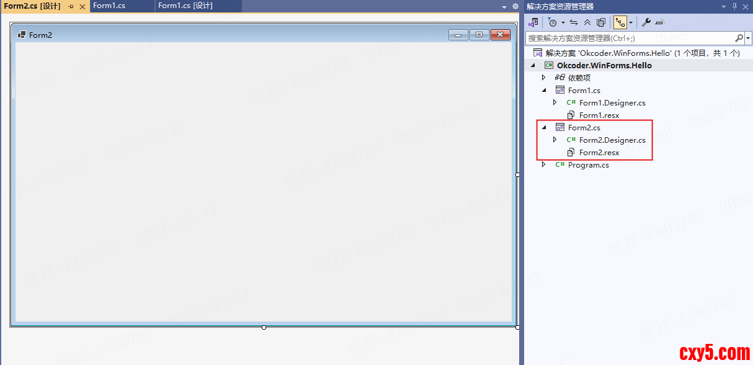
Task: Select Form2.cs in Solution Explorer
Action: tap(584, 127)
